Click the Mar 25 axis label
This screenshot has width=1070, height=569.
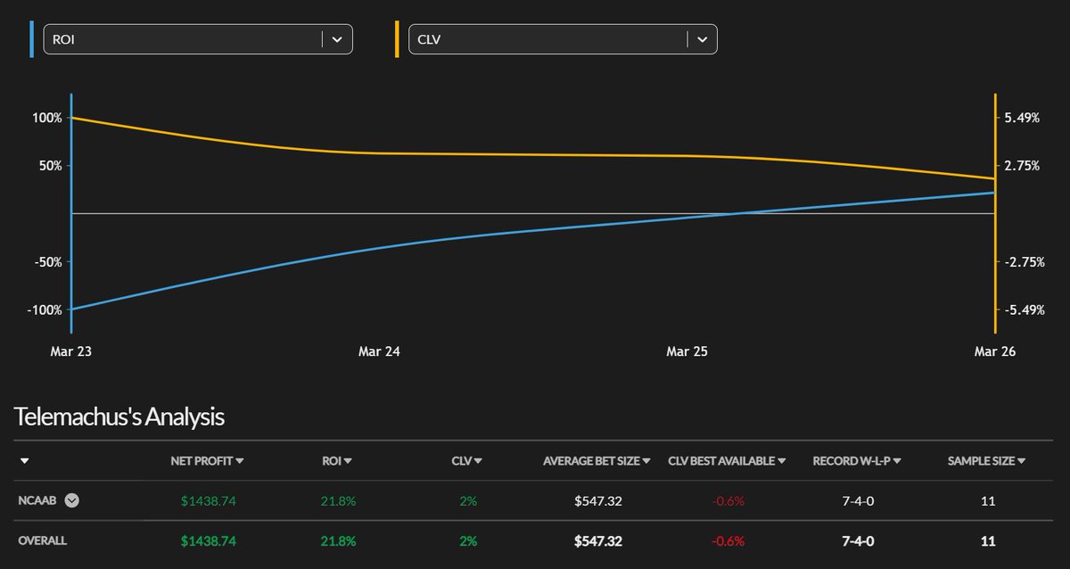click(x=687, y=352)
